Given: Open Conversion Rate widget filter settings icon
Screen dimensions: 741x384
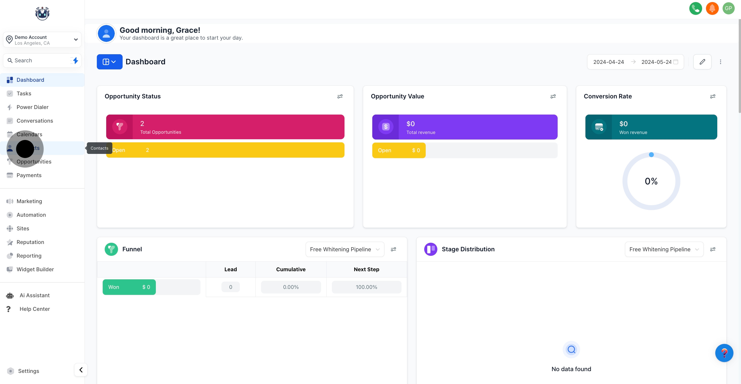Looking at the screenshot, I should (712, 96).
